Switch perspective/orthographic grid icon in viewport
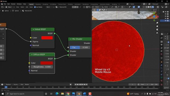The image size is (170, 96). point(157,33)
